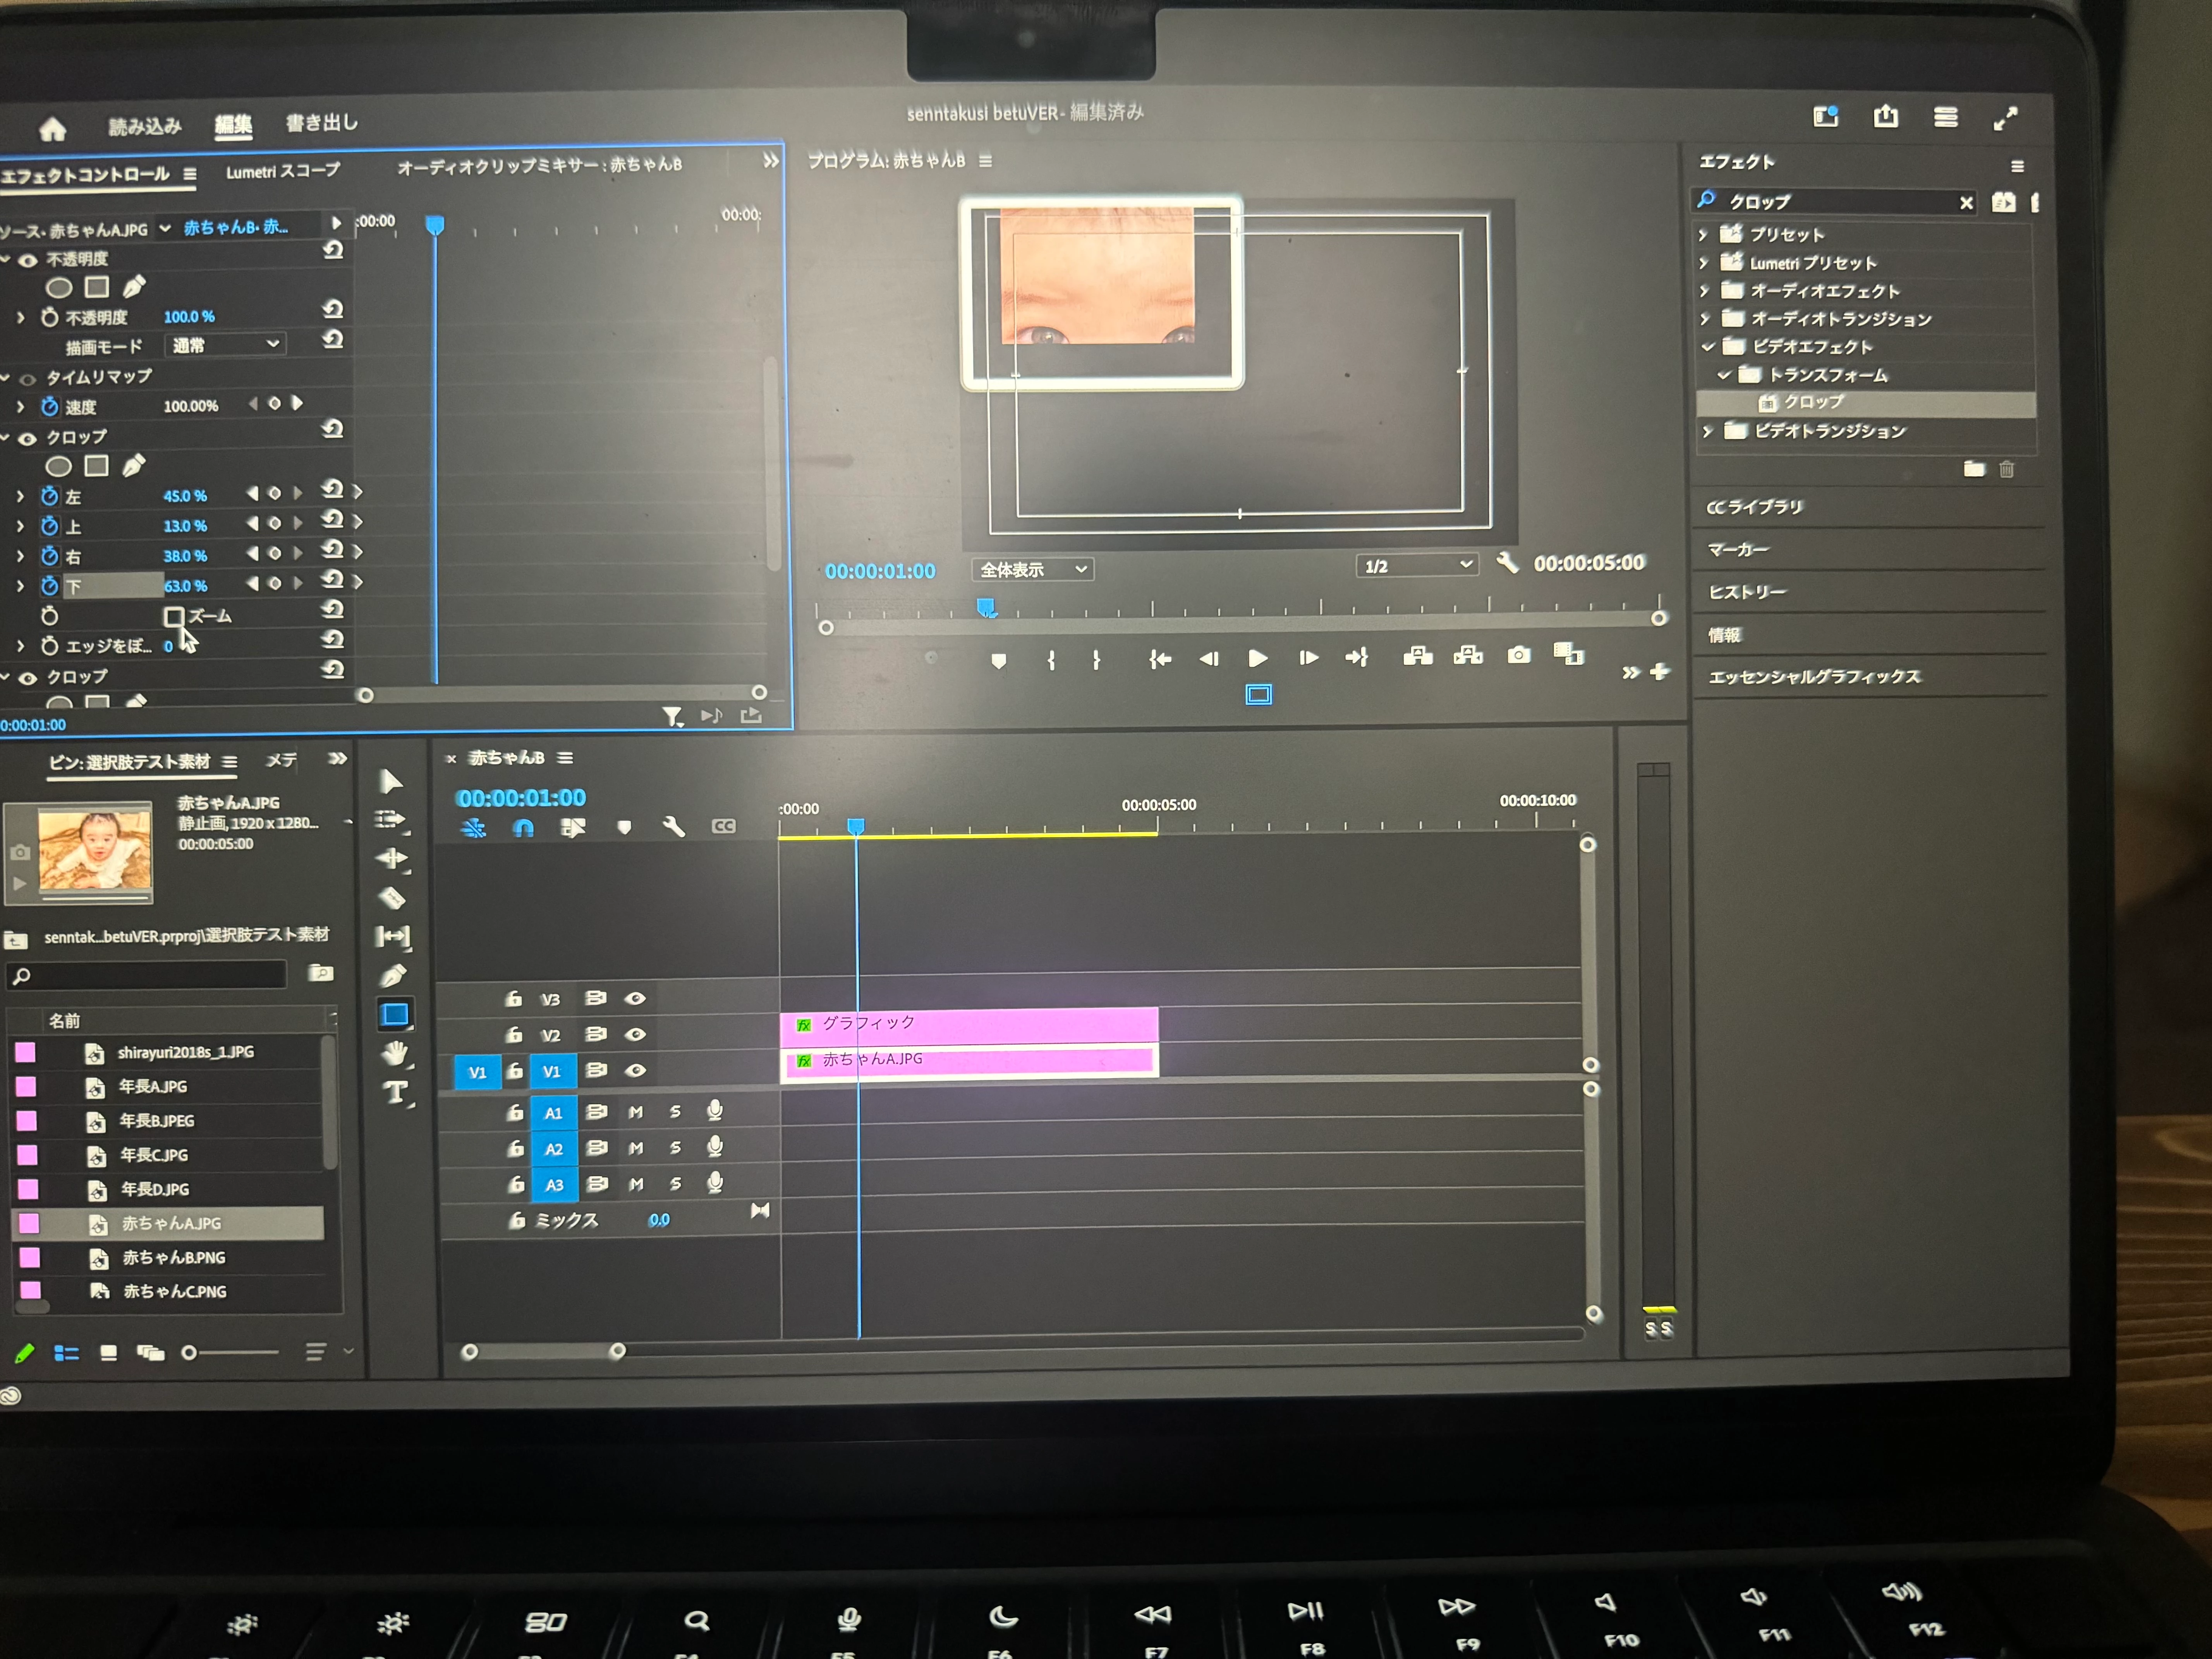Enable the Zoom checkbox under Crop

173,616
